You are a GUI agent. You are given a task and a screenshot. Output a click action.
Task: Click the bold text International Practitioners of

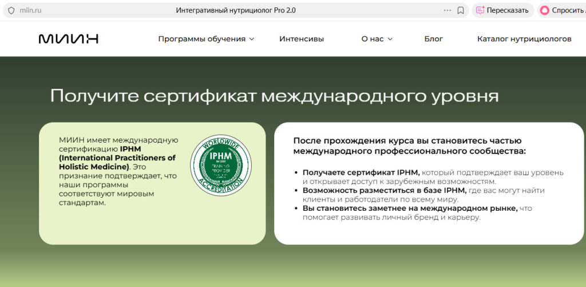click(117, 158)
